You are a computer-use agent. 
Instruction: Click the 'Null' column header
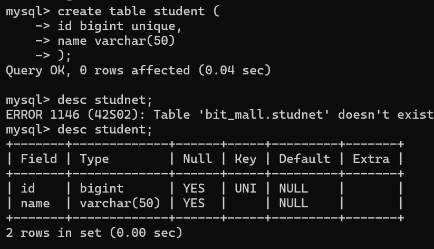click(x=197, y=159)
